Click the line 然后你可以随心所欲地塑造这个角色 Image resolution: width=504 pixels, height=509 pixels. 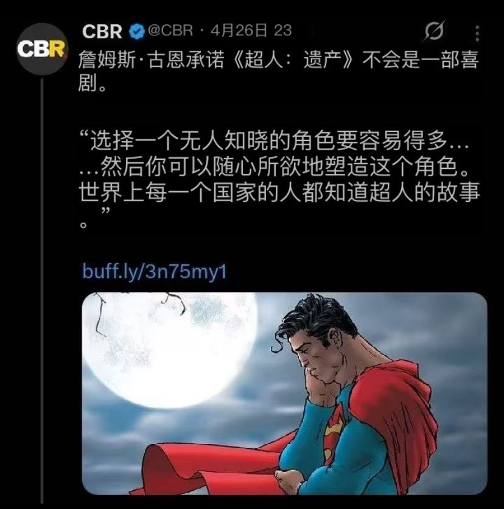275,167
